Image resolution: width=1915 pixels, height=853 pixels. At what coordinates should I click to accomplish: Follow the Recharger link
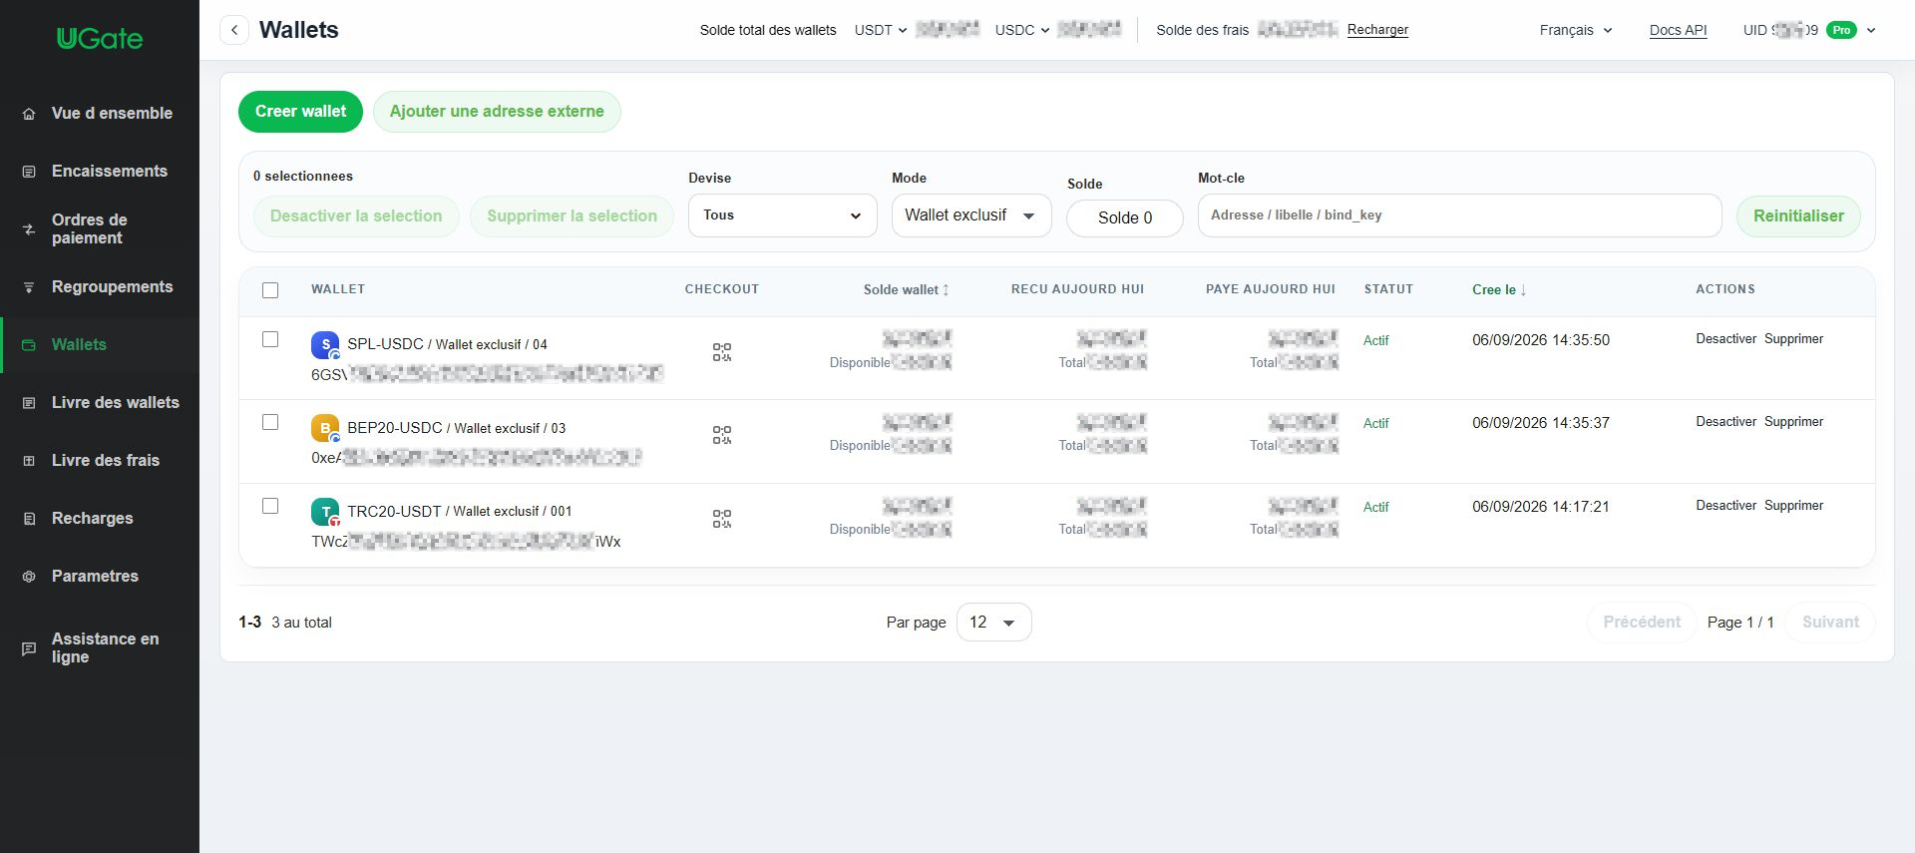pos(1377,30)
